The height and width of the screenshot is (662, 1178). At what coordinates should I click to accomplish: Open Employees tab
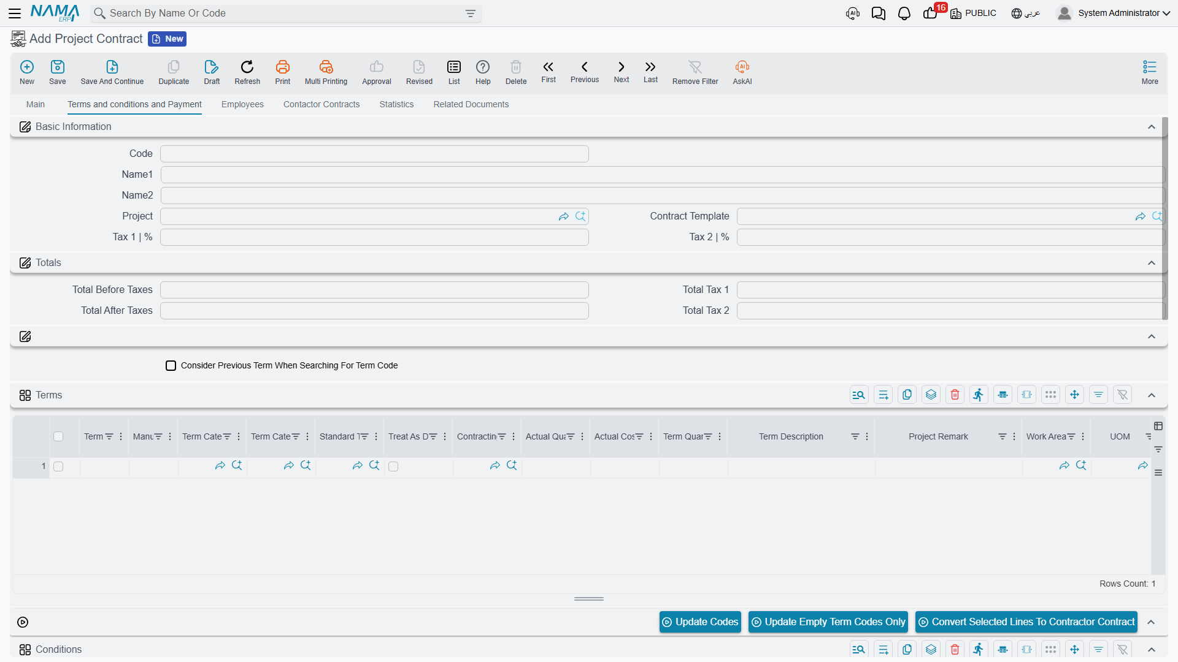click(x=242, y=104)
